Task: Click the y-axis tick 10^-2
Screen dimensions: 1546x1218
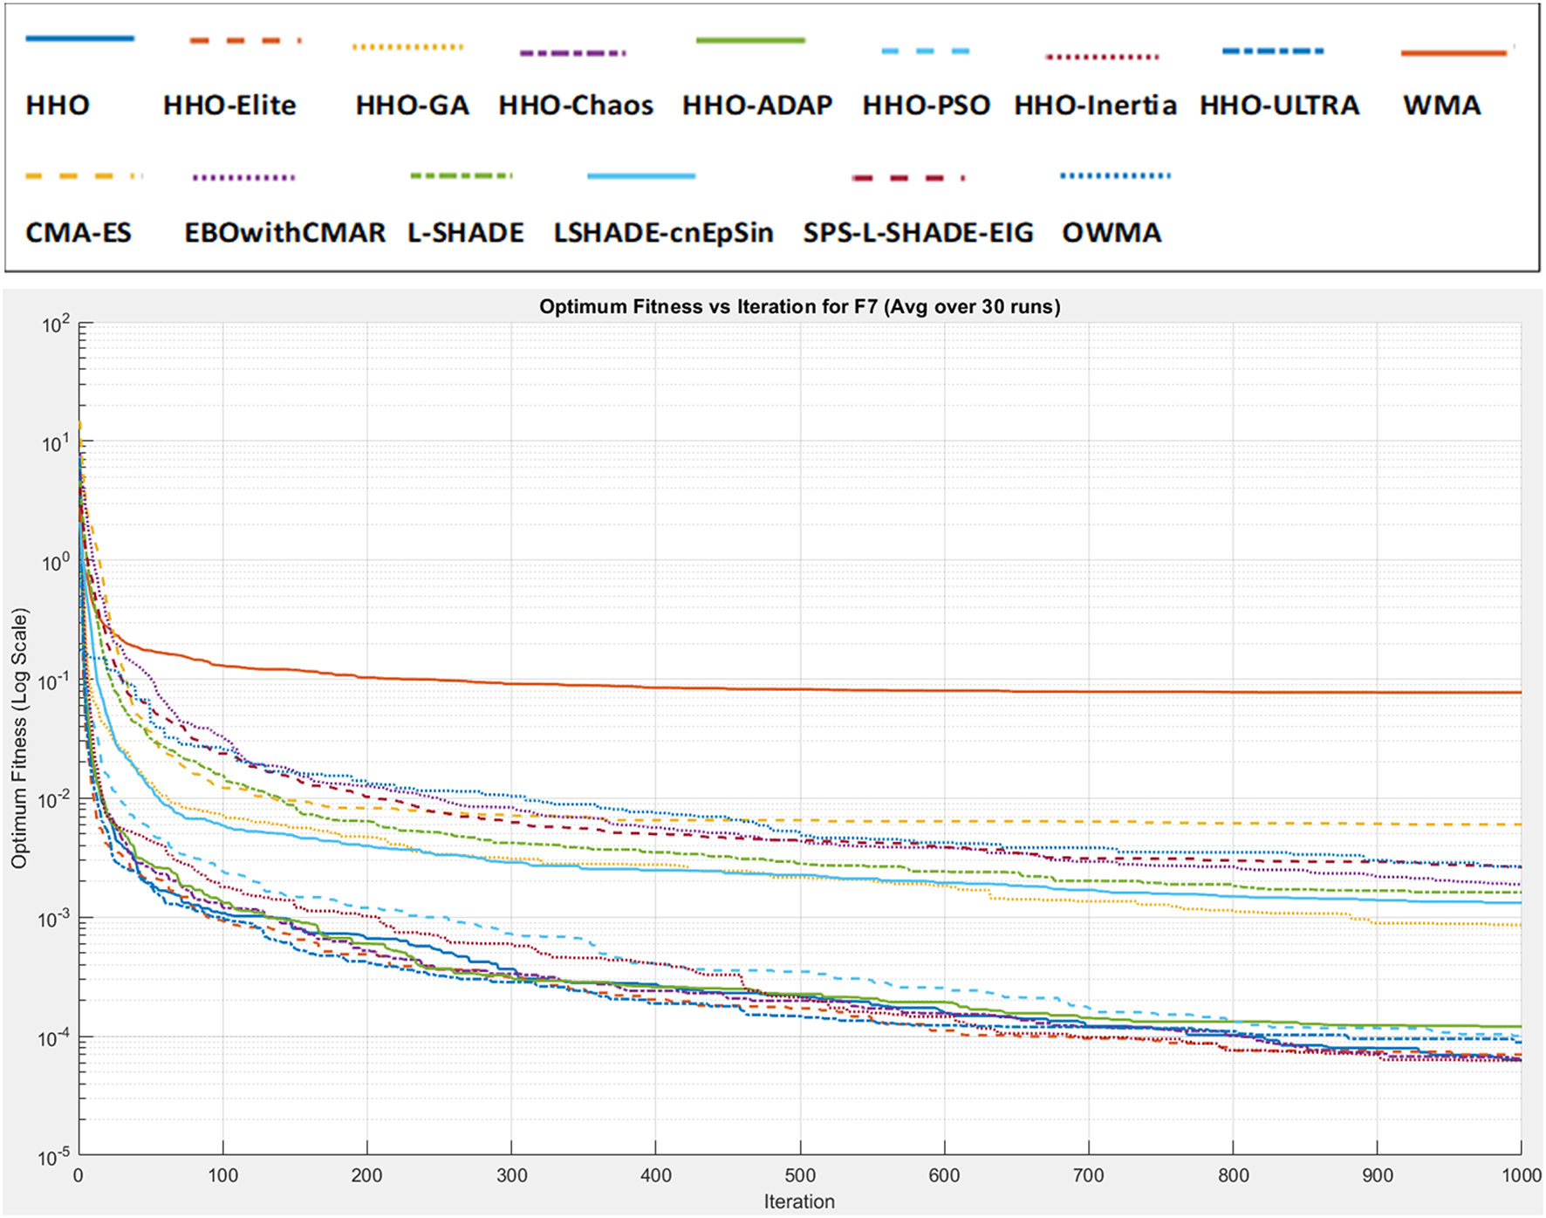Action: 52,800
